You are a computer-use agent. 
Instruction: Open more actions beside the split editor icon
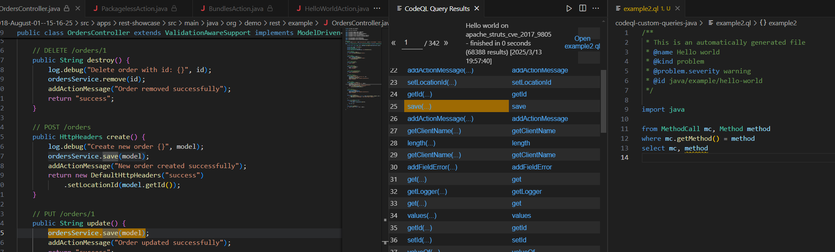pyautogui.click(x=595, y=8)
